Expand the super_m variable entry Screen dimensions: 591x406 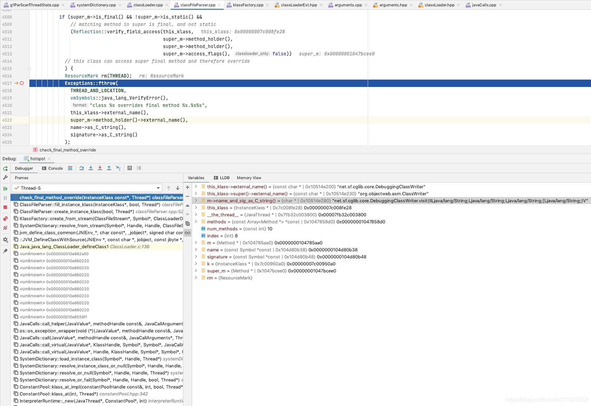[196, 271]
